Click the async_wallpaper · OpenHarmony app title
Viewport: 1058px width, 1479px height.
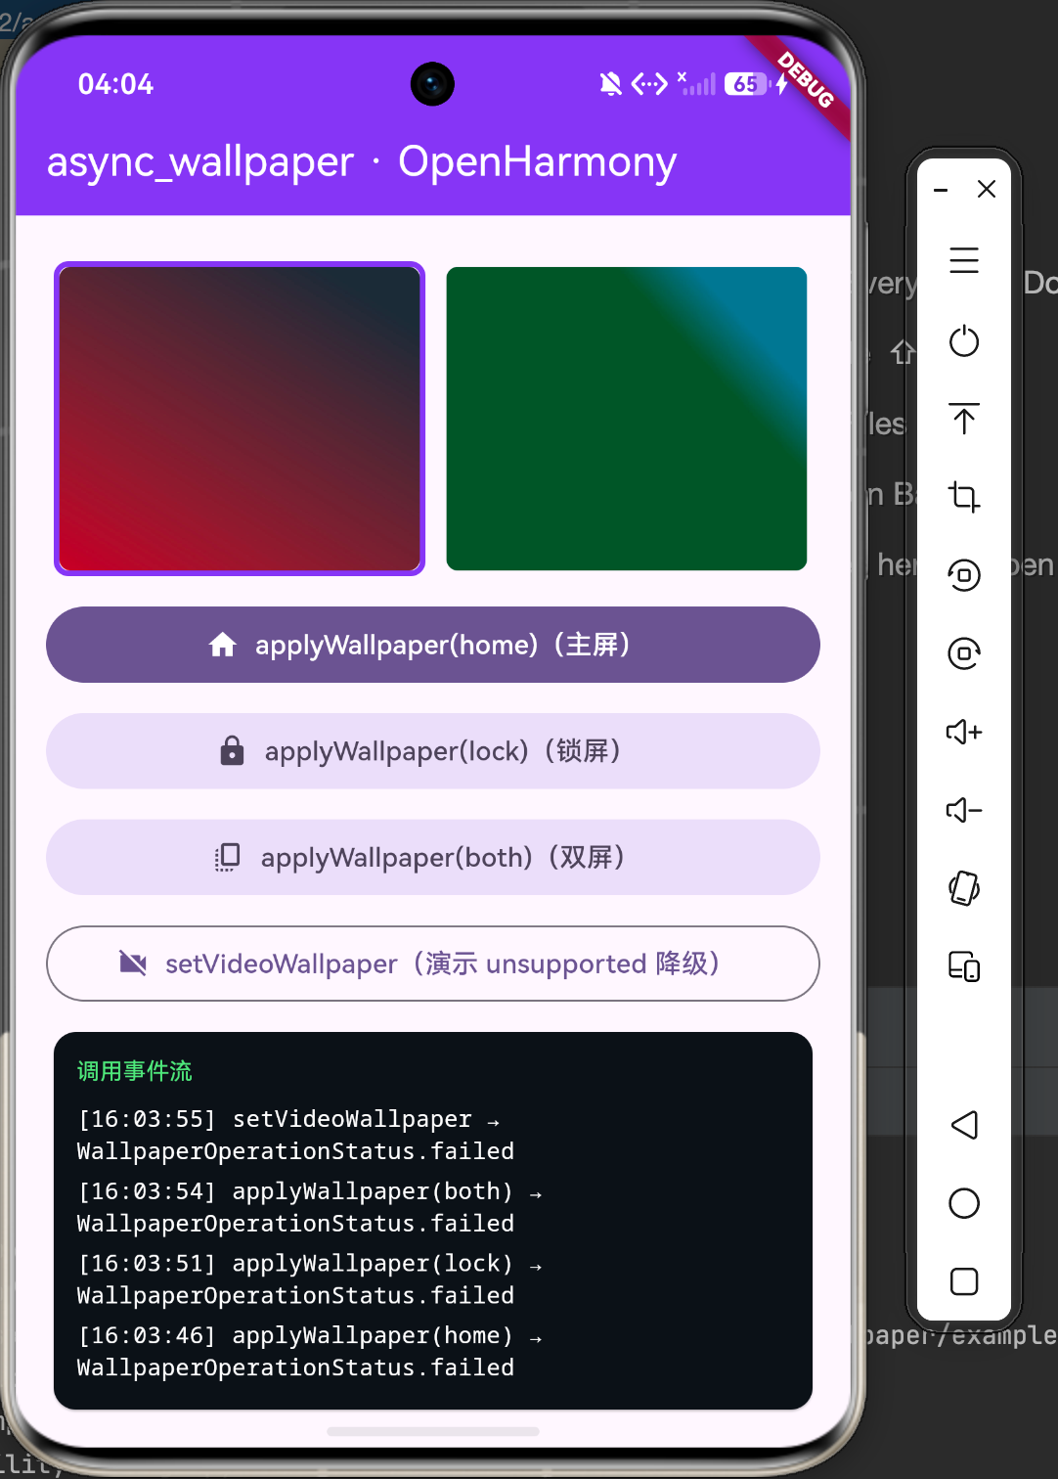[362, 161]
